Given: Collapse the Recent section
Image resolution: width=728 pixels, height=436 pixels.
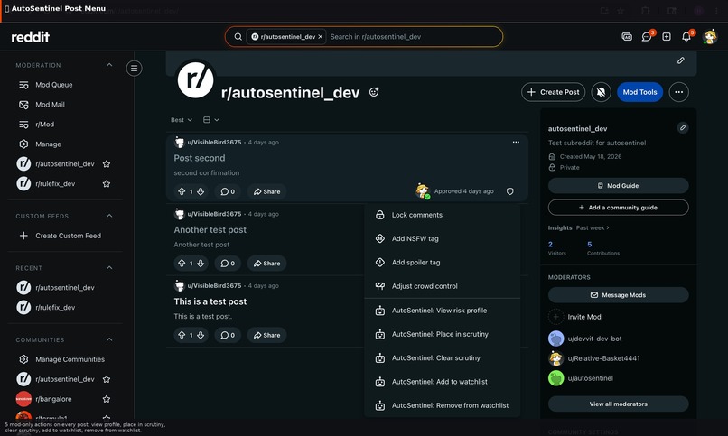Looking at the screenshot, I should pyautogui.click(x=109, y=267).
